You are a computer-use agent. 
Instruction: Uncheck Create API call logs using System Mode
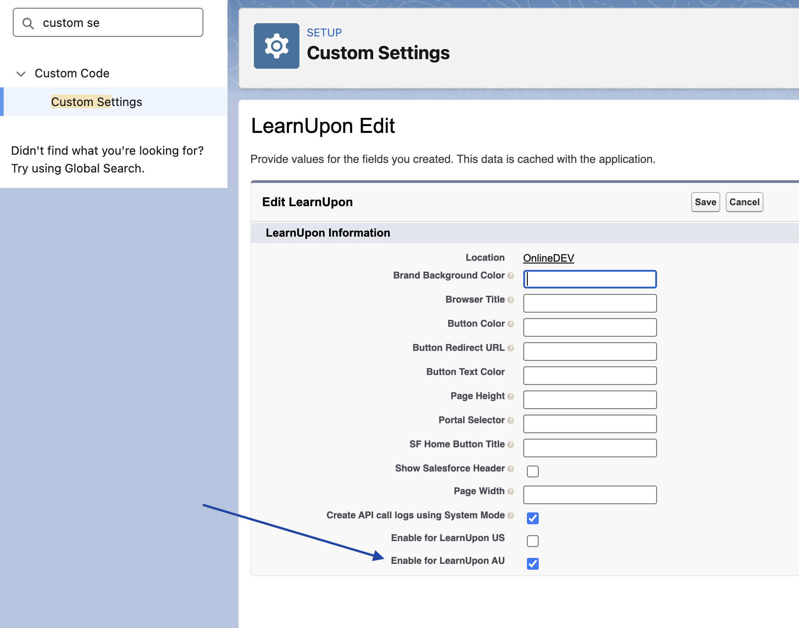[x=533, y=518]
